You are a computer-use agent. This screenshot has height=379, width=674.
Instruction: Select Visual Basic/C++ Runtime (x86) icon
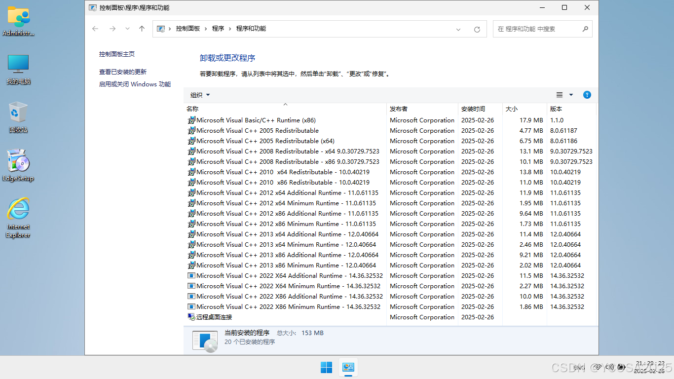click(x=191, y=120)
